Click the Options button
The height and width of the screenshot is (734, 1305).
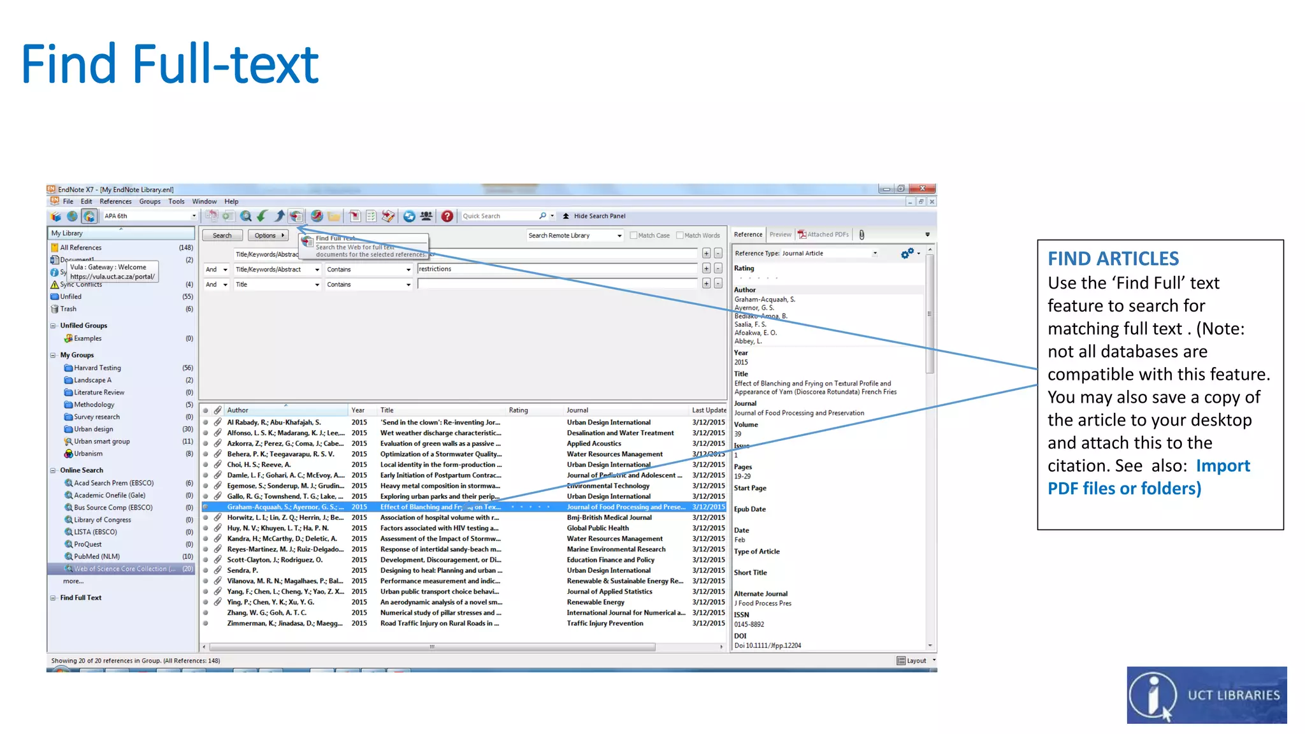[268, 236]
